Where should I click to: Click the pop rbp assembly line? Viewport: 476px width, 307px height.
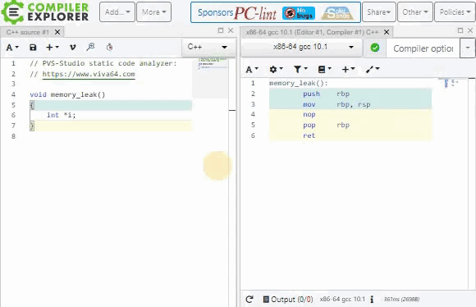[350, 125]
